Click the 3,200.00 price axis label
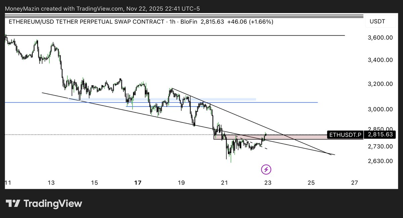The height and width of the screenshot is (218, 403). tap(380, 84)
